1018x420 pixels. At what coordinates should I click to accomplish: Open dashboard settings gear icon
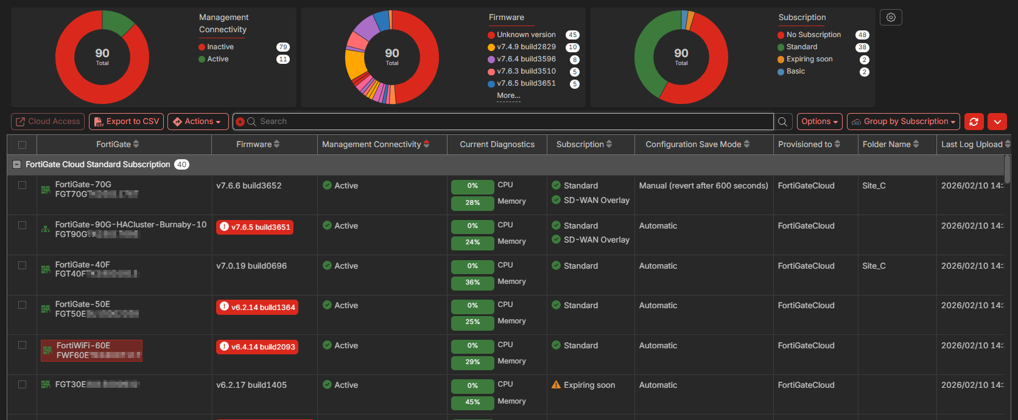coord(891,18)
